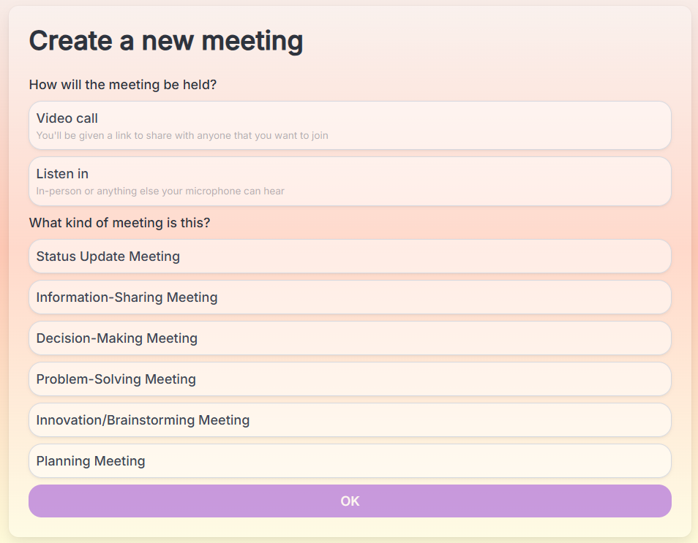Screen dimensions: 698x543
Task: Click the "You'll be given a link" description
Action: tap(182, 136)
